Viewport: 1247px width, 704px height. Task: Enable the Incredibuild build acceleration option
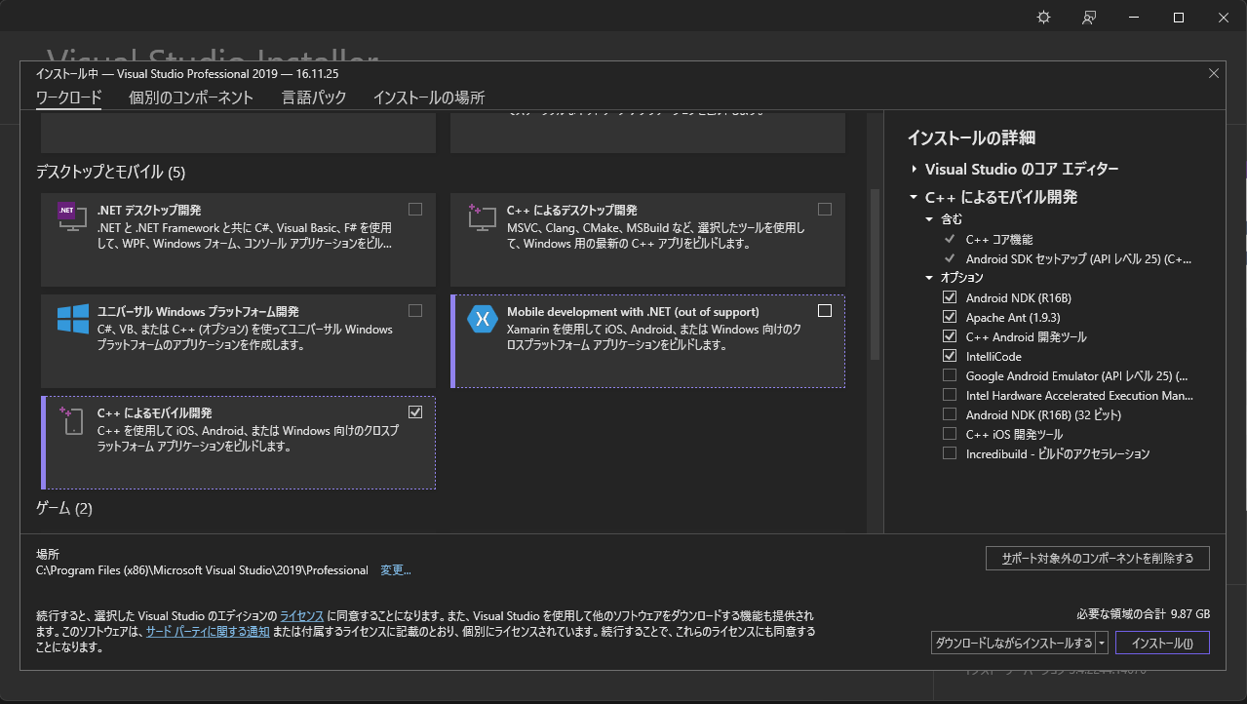pyautogui.click(x=950, y=453)
